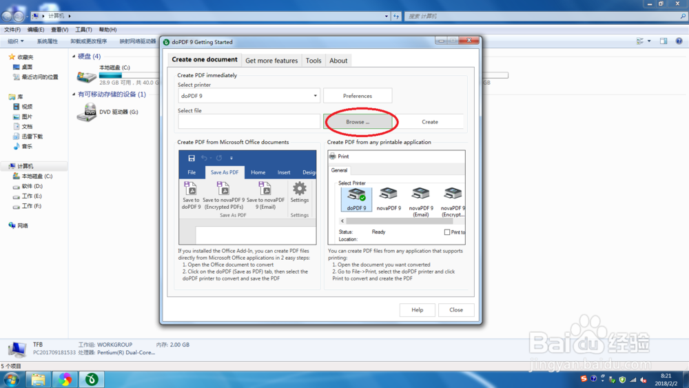This screenshot has height=388, width=689.
Task: Click the save floppy disk icon in Office preview
Action: click(x=192, y=159)
